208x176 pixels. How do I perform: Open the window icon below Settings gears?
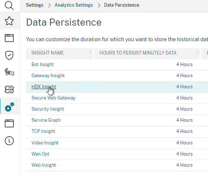(9, 123)
